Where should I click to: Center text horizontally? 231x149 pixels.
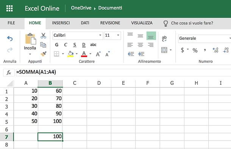click(x=140, y=45)
